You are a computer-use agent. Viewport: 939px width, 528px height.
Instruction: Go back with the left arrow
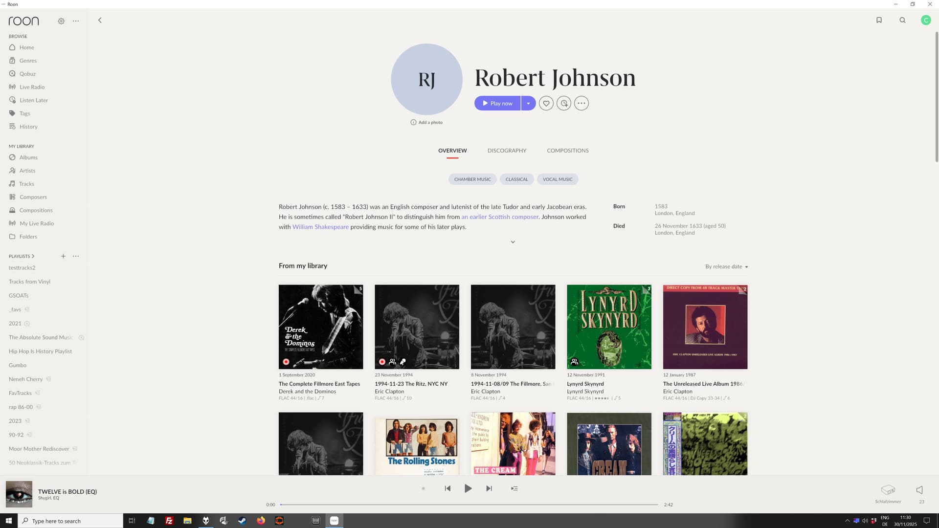100,20
